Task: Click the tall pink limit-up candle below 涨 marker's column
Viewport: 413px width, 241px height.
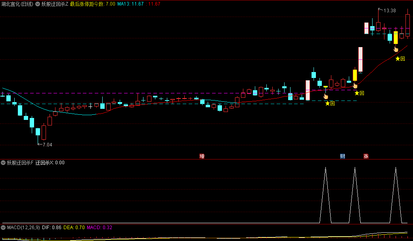Action: 366,28
